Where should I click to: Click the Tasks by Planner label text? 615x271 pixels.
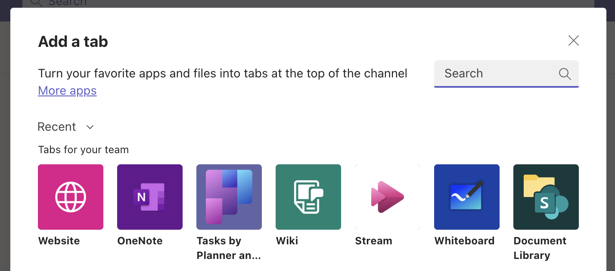pos(229,248)
